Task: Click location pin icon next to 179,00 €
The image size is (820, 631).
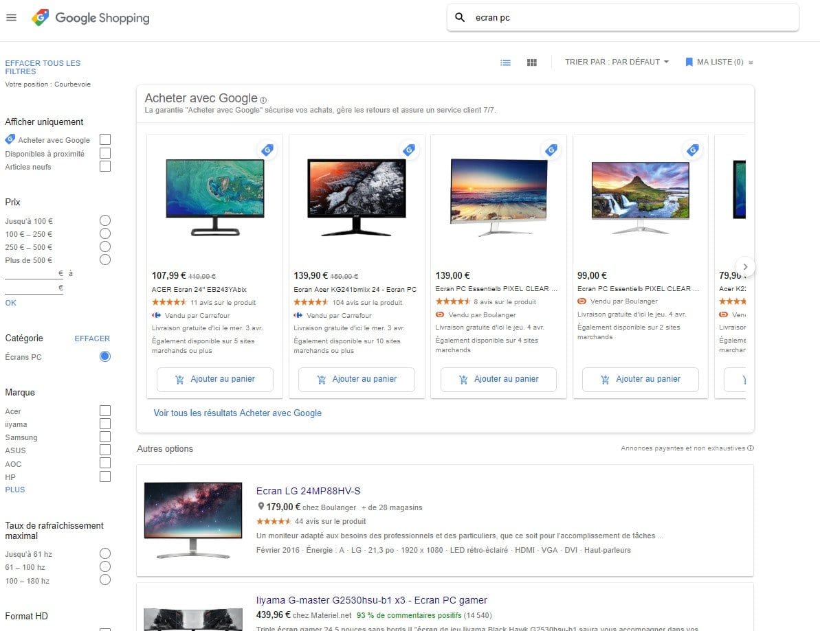Action: pos(261,506)
